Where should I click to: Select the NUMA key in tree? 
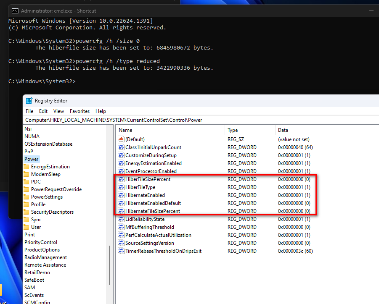point(32,136)
